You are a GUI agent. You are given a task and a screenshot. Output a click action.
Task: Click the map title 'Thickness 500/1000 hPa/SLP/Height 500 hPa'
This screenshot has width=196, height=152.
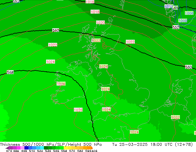coord(51,145)
